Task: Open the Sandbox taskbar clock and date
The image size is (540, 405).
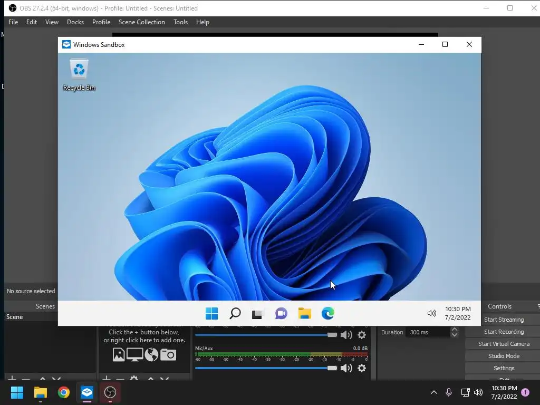Action: click(x=458, y=313)
